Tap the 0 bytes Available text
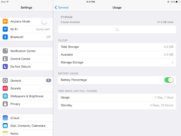 (x=70, y=22)
